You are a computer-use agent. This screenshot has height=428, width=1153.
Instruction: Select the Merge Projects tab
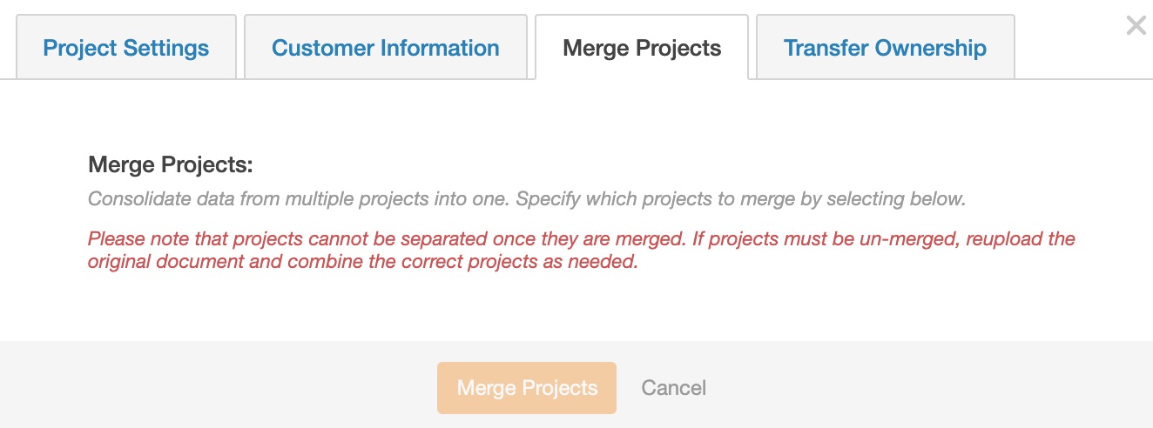tap(642, 47)
